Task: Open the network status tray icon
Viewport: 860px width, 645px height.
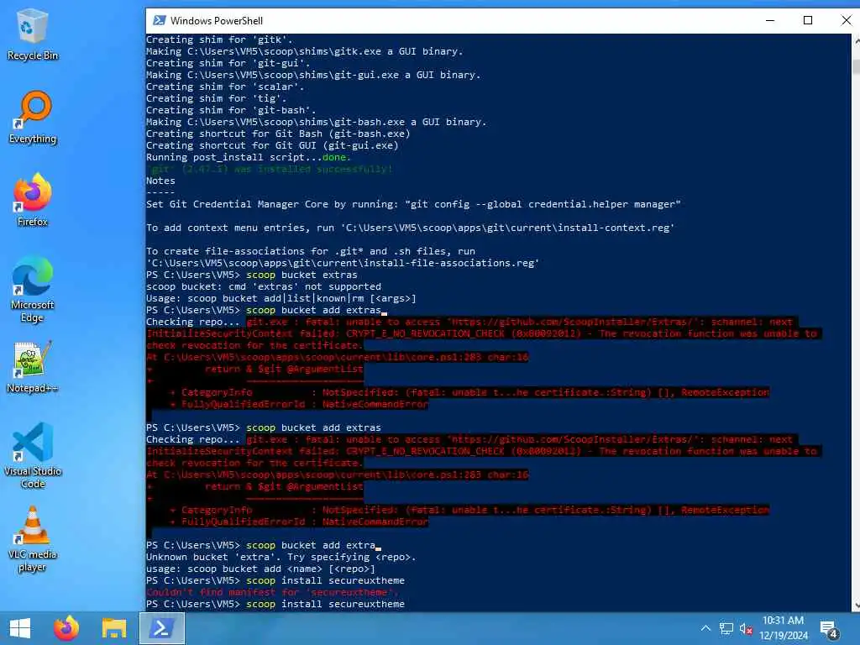Action: pyautogui.click(x=726, y=628)
